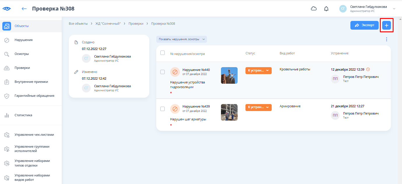This screenshot has width=402, height=184.
Task: Toggle the select-all checkbox in table header
Action: pyautogui.click(x=163, y=53)
